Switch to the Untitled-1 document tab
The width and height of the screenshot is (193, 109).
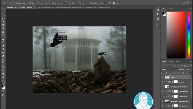[20, 7]
